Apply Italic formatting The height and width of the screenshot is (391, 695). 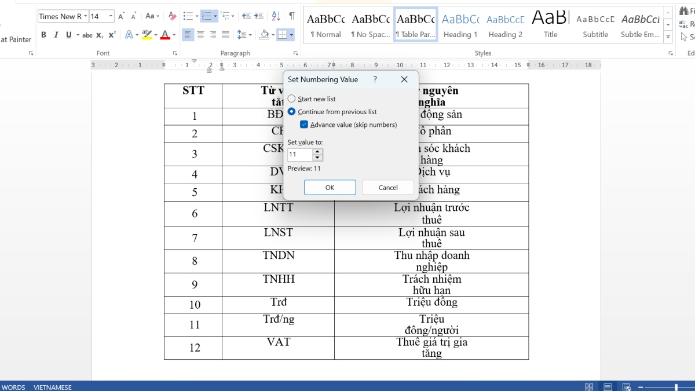54,35
